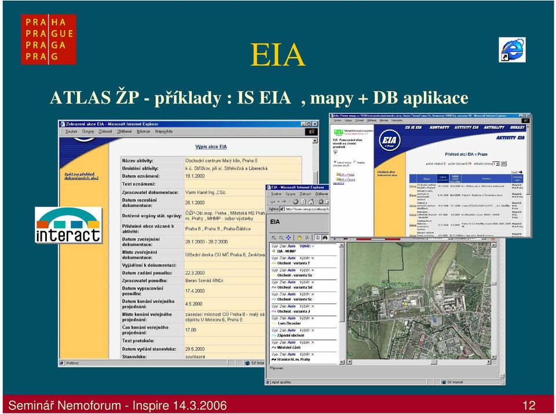This screenshot has width=556, height=414.
Task: Click the blue four-arrows pan tool in the map toolbar
Action: coord(288,238)
